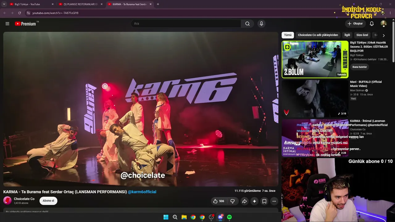
Task: Click the Bana hatırlat reminder button
Action: [360, 67]
